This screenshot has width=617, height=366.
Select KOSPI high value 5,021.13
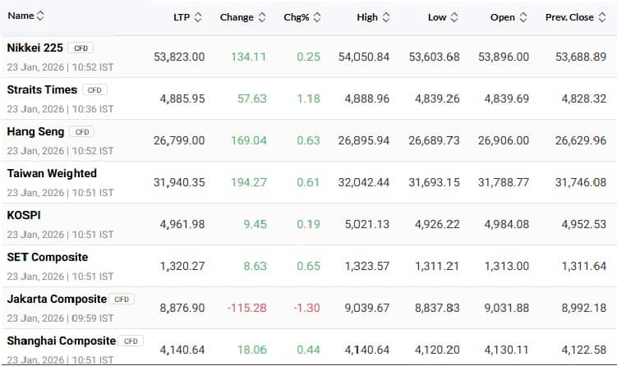(x=367, y=225)
